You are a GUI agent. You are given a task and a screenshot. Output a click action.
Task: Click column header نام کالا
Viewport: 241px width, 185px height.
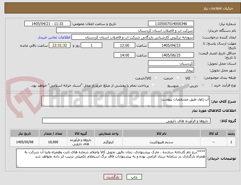click(161, 133)
